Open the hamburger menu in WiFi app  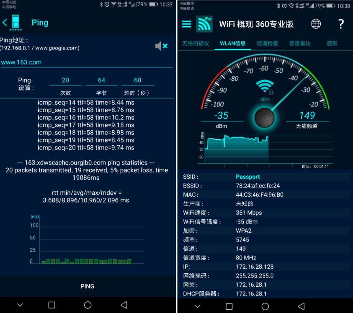click(186, 24)
